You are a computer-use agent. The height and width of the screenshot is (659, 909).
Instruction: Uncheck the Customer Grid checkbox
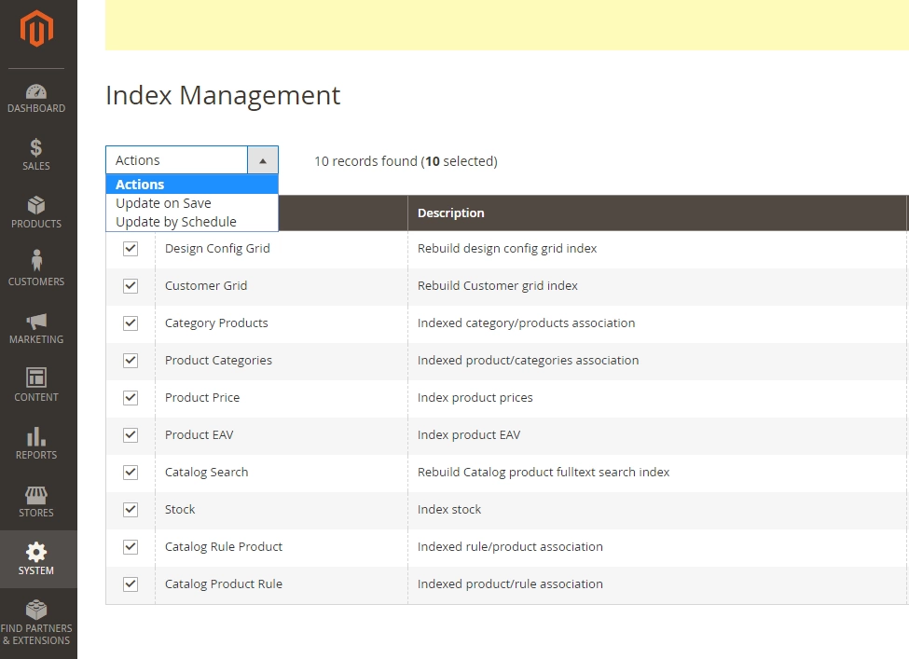point(131,286)
